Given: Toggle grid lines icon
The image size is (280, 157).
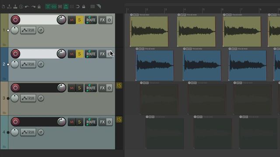Looking at the screenshot, I should [72, 7].
